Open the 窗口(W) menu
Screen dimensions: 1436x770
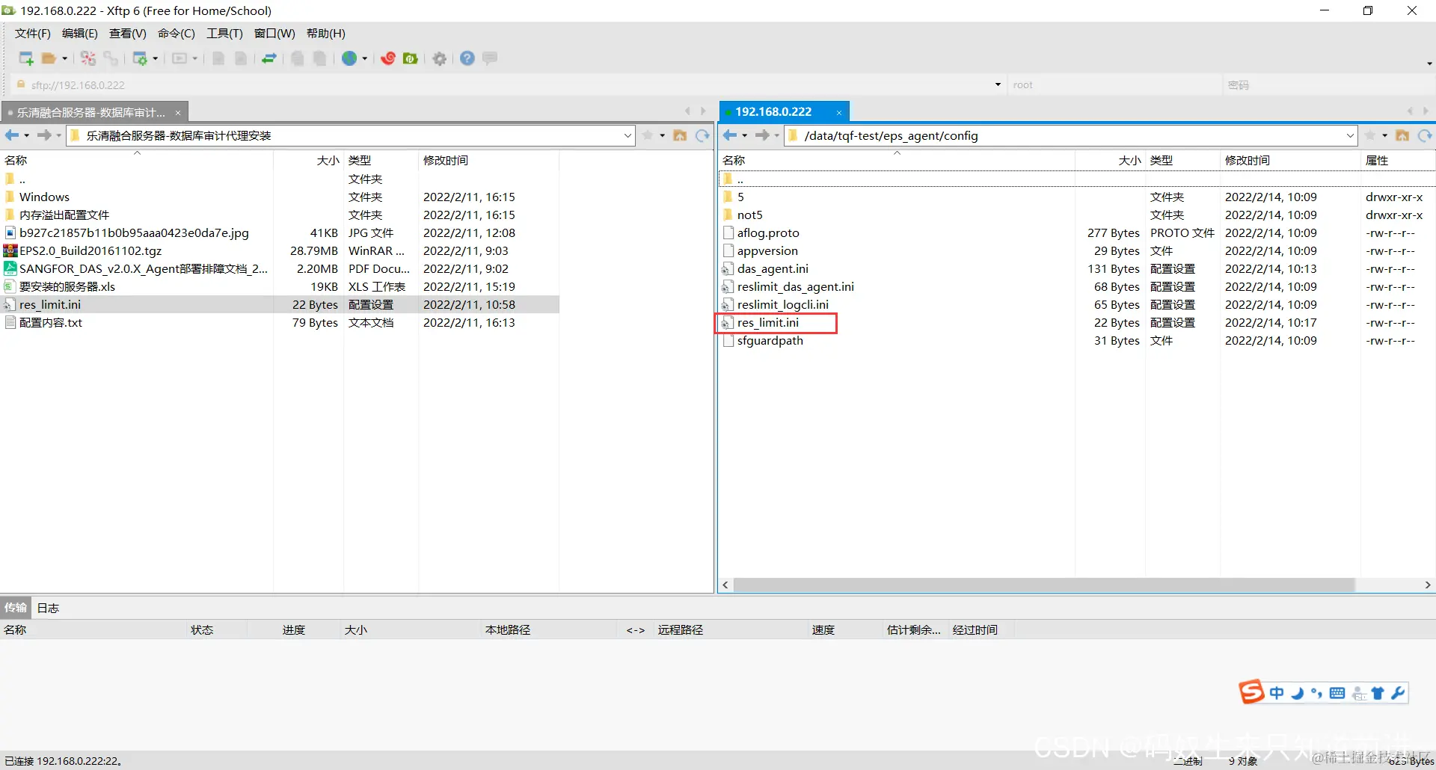(274, 34)
